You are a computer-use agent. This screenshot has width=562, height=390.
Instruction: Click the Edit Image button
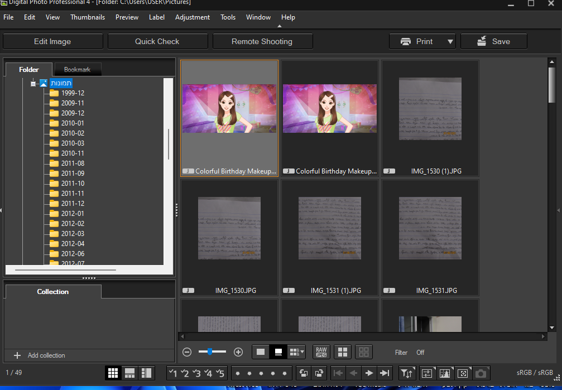tap(52, 42)
